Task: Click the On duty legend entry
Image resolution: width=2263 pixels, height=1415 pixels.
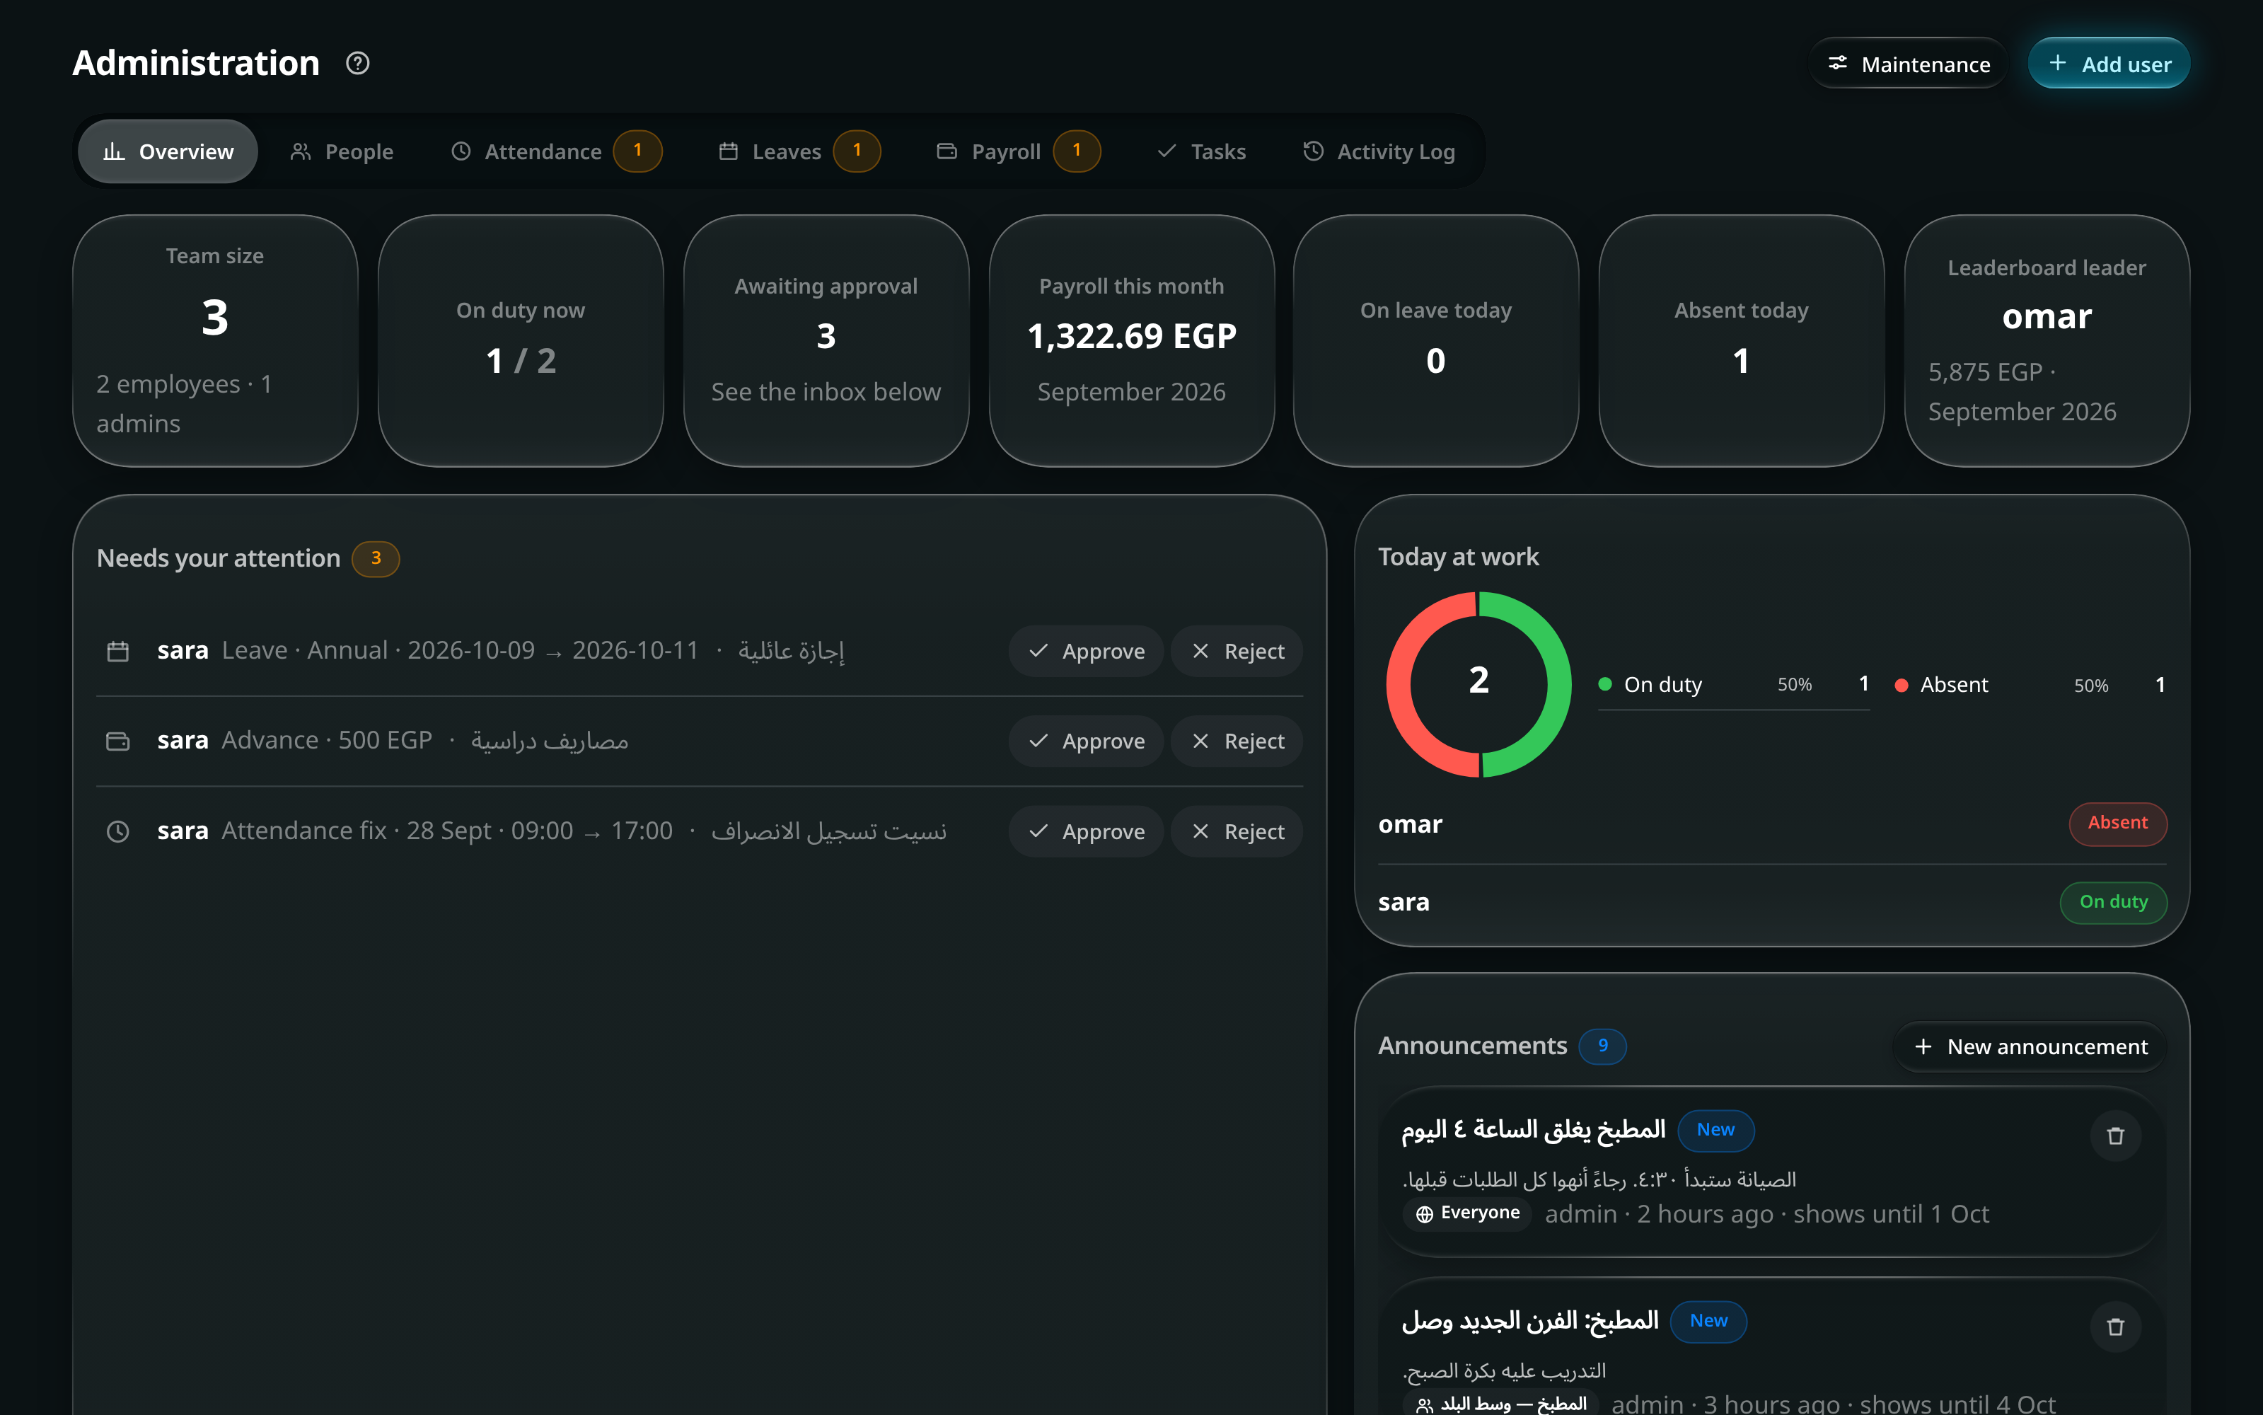Action: [x=1733, y=685]
